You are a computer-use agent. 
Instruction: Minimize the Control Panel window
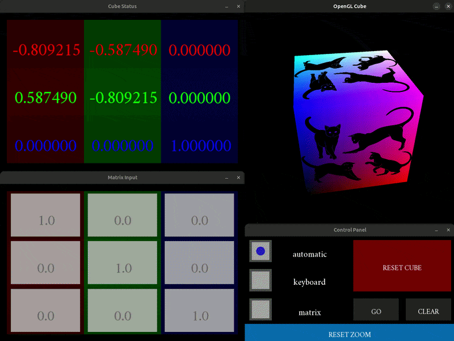pos(436,230)
